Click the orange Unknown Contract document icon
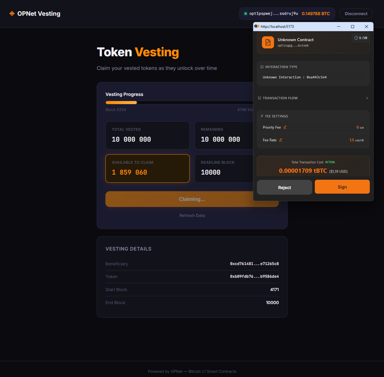The image size is (384, 377). pyautogui.click(x=268, y=43)
